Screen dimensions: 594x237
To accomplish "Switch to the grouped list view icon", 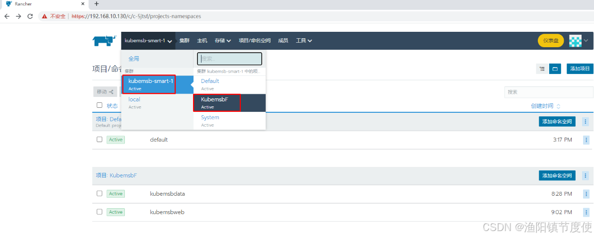I will coord(542,69).
